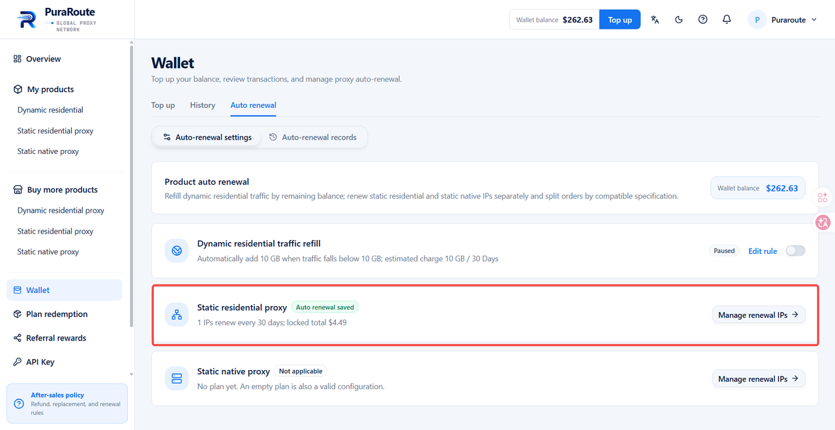Screen dimensions: 835x430
Task: Open the After-sales policy card
Action: [x=67, y=404]
